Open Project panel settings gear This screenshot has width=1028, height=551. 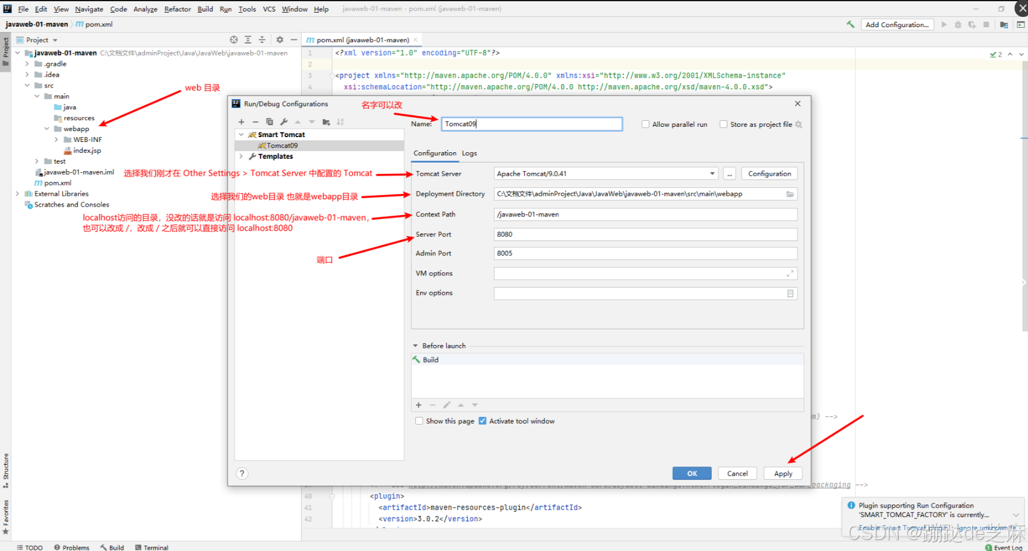(279, 40)
